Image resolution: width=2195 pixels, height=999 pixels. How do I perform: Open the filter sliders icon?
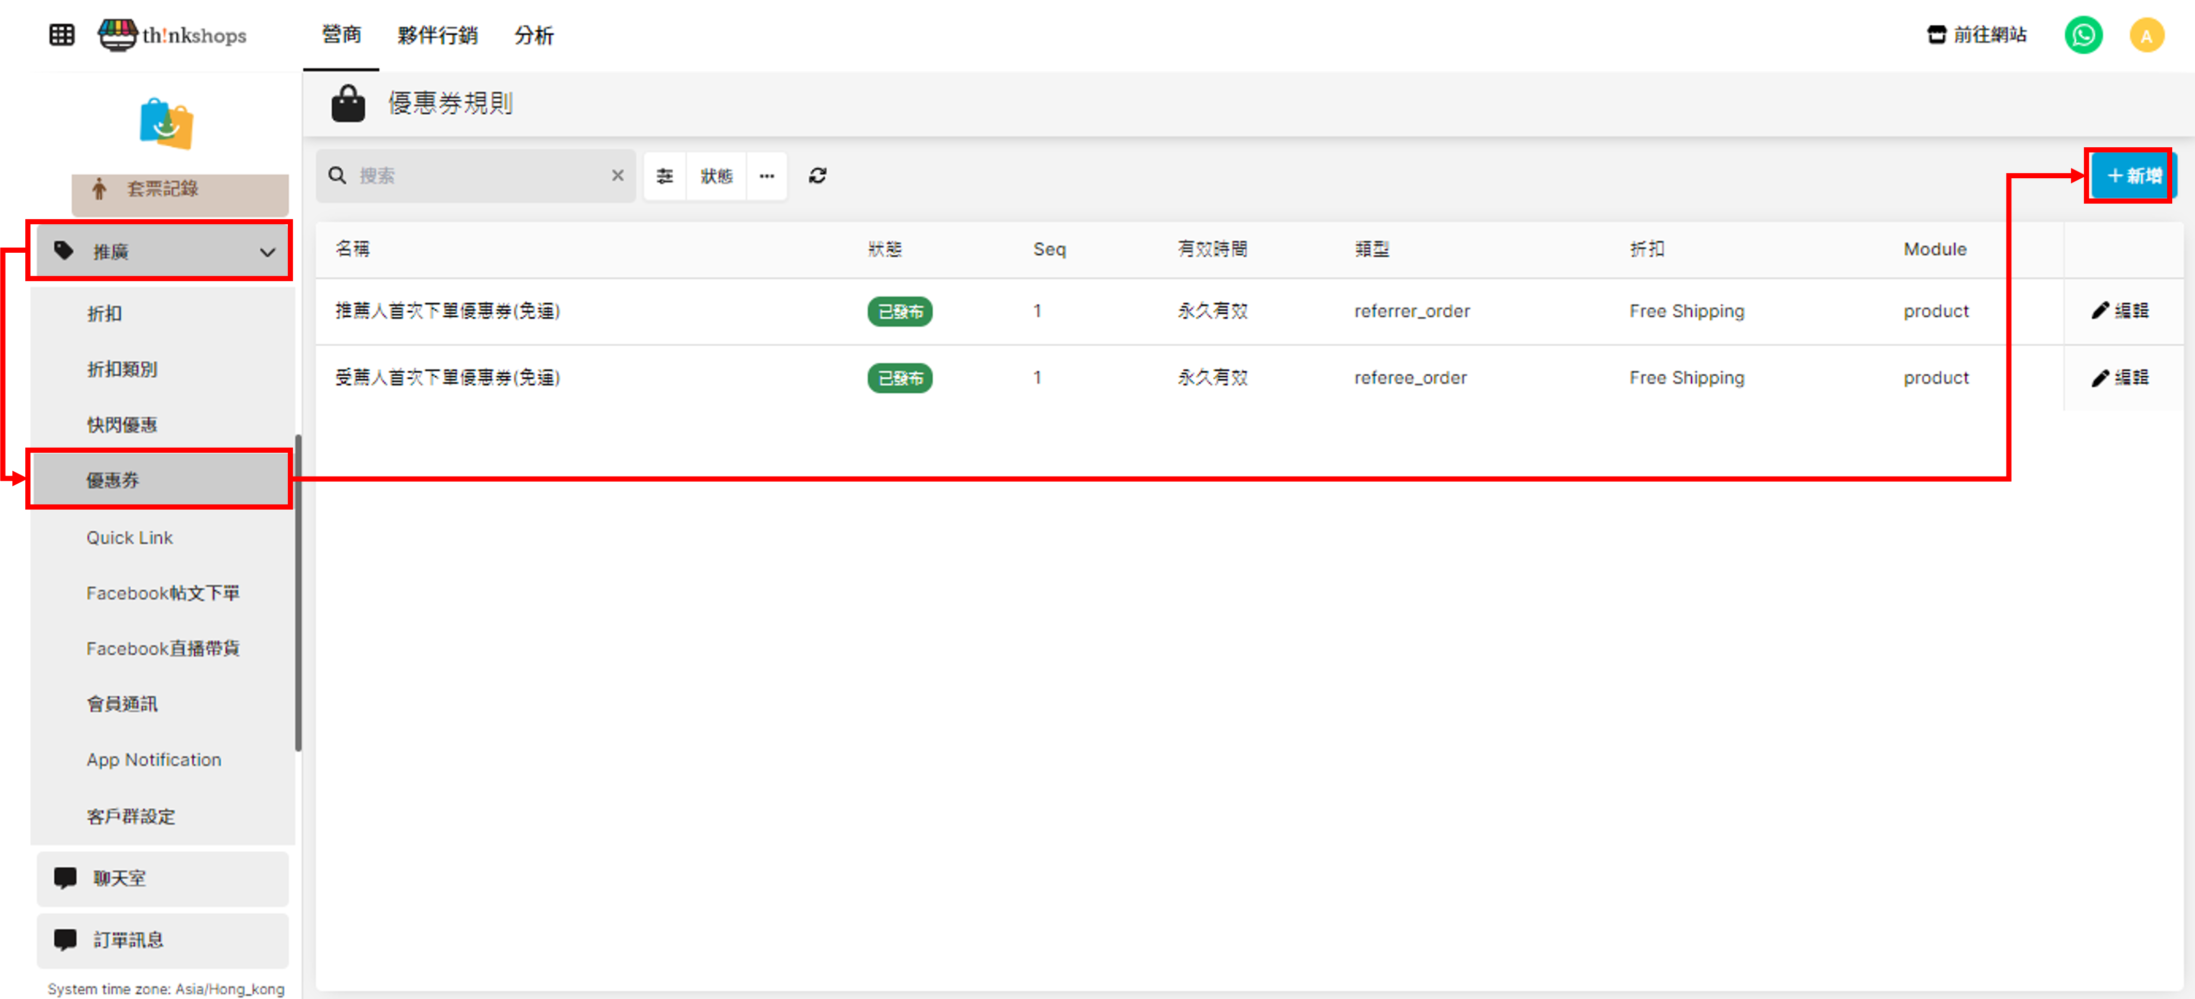tap(664, 176)
